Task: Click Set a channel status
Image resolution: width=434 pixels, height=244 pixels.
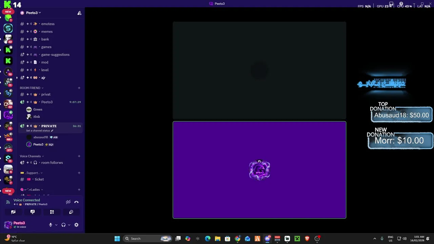Action: [x=40, y=130]
